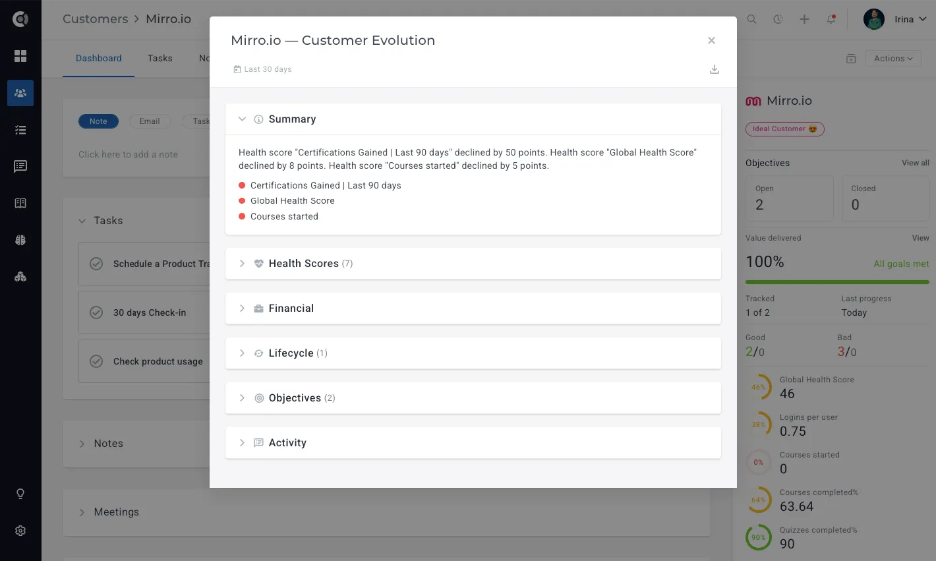Mark 'Schedule a Product Tr...' task complete
The width and height of the screenshot is (936, 561).
pyautogui.click(x=96, y=264)
